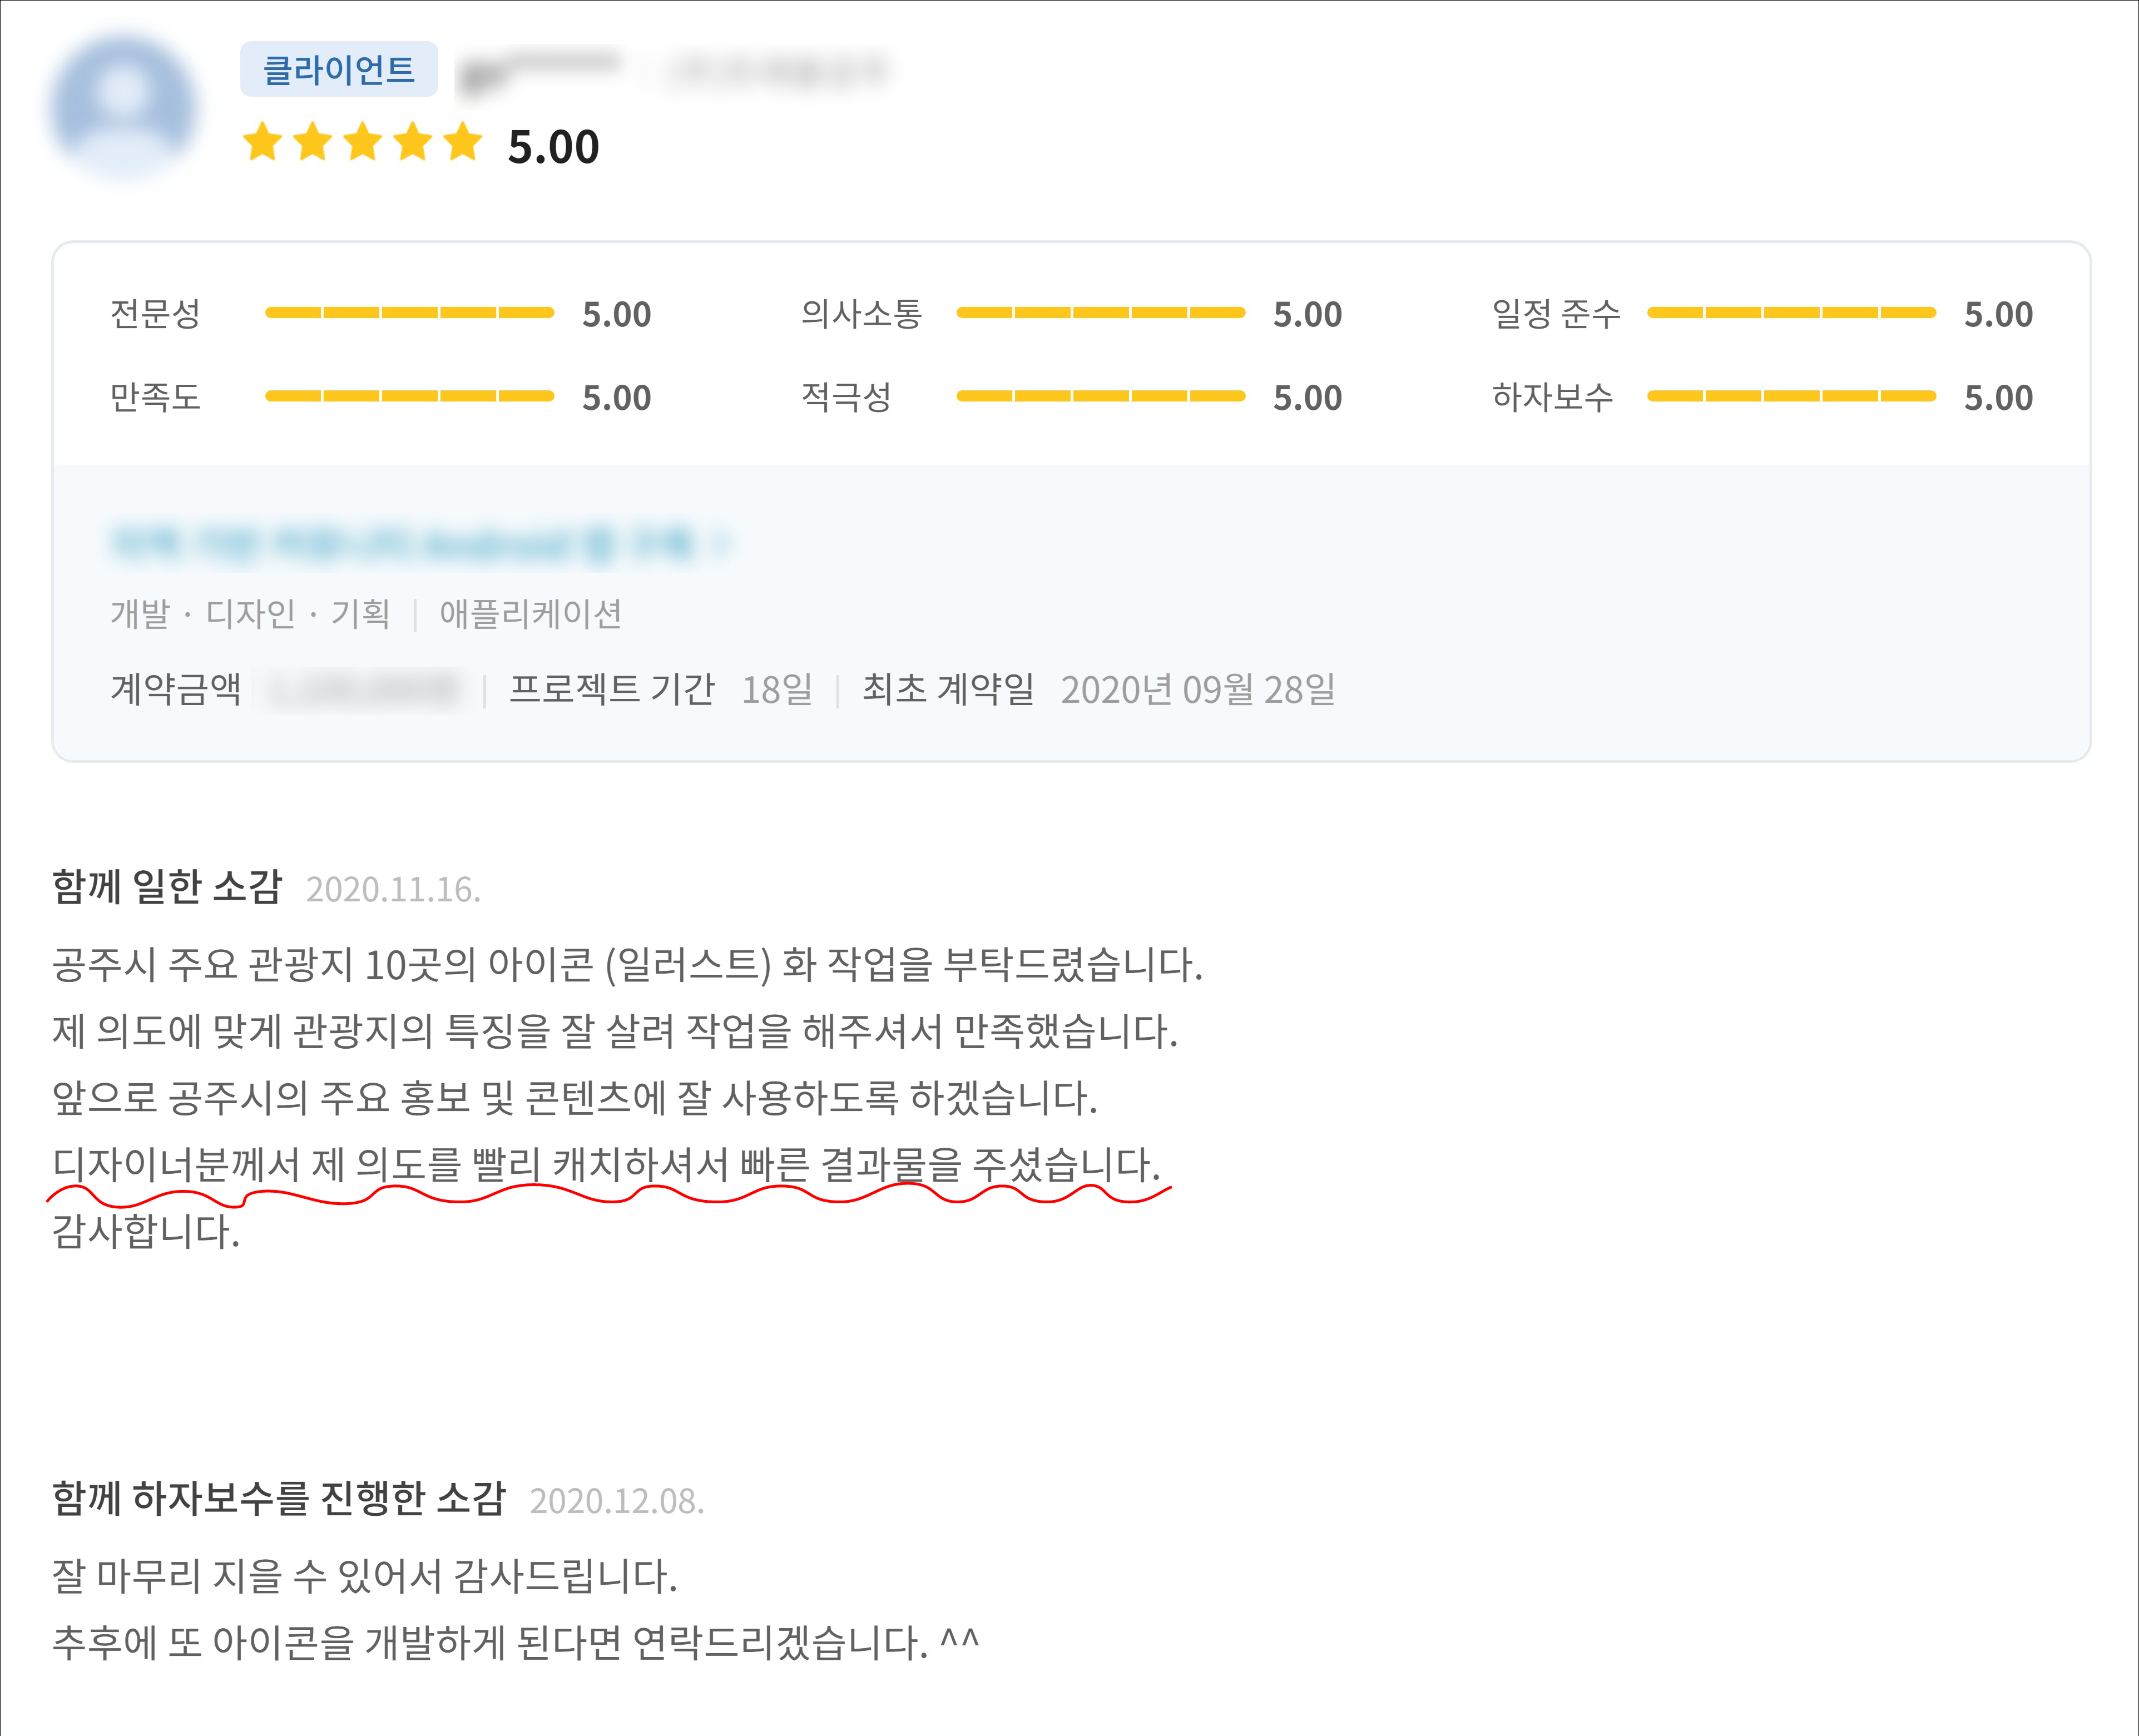Click the 적극성 rating bar
2139x1736 pixels.
[1100, 396]
